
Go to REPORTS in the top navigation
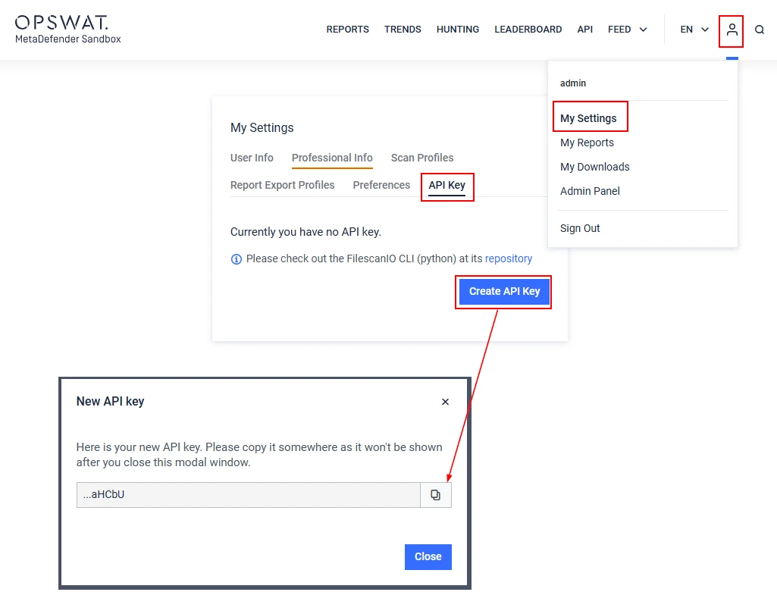(347, 30)
